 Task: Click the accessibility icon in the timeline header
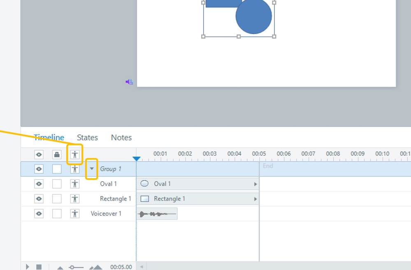(x=75, y=155)
